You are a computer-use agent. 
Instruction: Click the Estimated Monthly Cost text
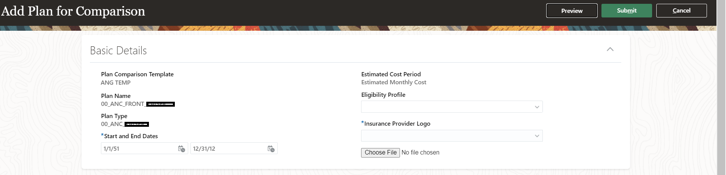[x=393, y=82]
